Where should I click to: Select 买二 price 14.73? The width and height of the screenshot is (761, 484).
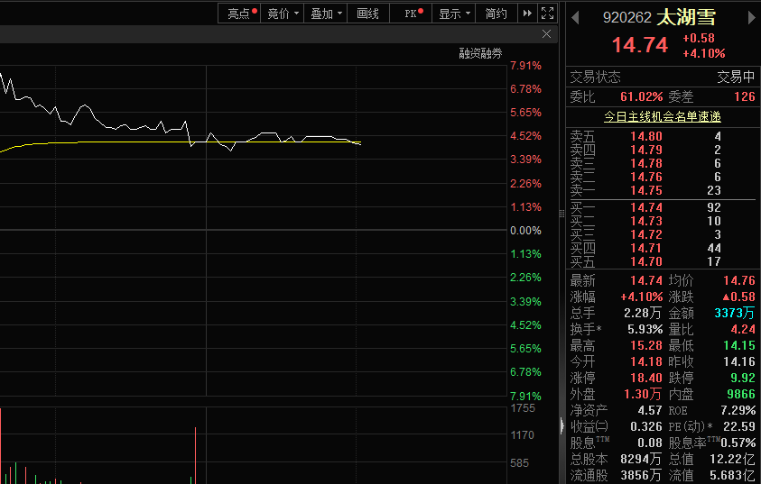[x=646, y=222]
